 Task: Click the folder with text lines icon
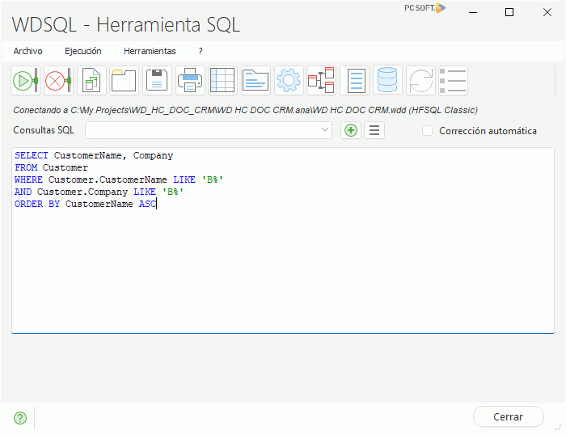coord(256,81)
